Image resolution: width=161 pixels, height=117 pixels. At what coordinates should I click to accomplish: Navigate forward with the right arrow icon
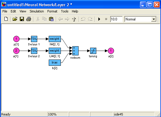tap(67, 19)
